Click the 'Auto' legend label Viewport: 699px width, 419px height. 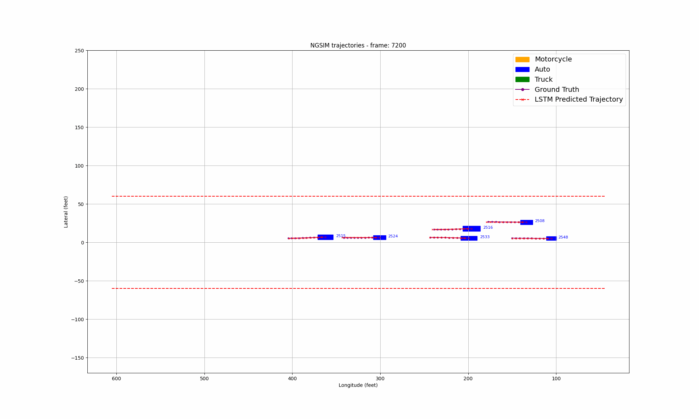click(x=542, y=69)
